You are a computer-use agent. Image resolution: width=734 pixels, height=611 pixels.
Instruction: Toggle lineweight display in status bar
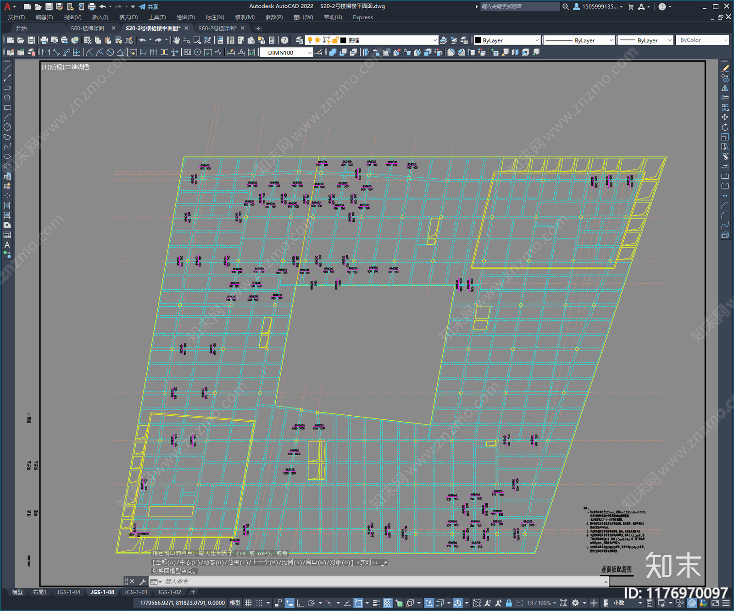point(376,603)
